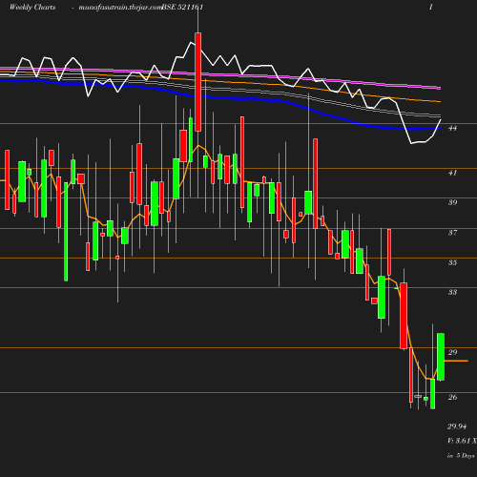
Task: Click the price axis label 39
Action: click(452, 202)
